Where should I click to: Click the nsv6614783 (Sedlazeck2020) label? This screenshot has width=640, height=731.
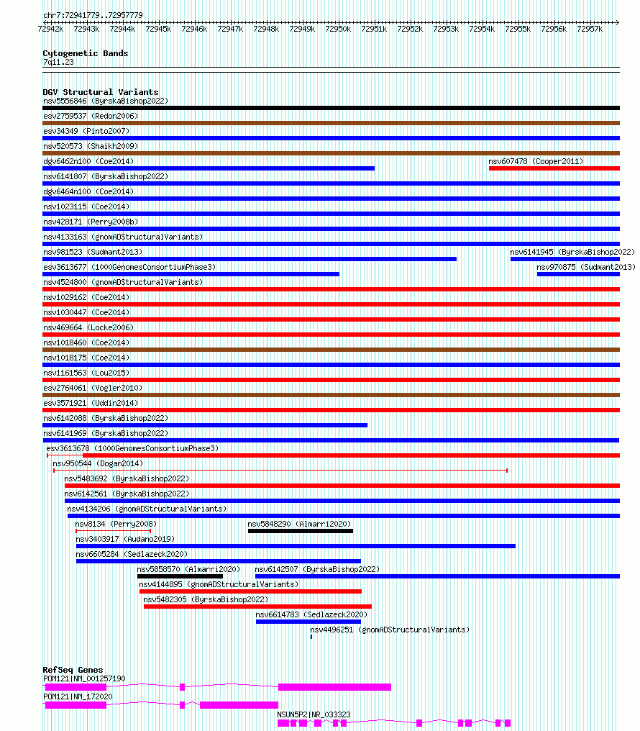tap(311, 614)
